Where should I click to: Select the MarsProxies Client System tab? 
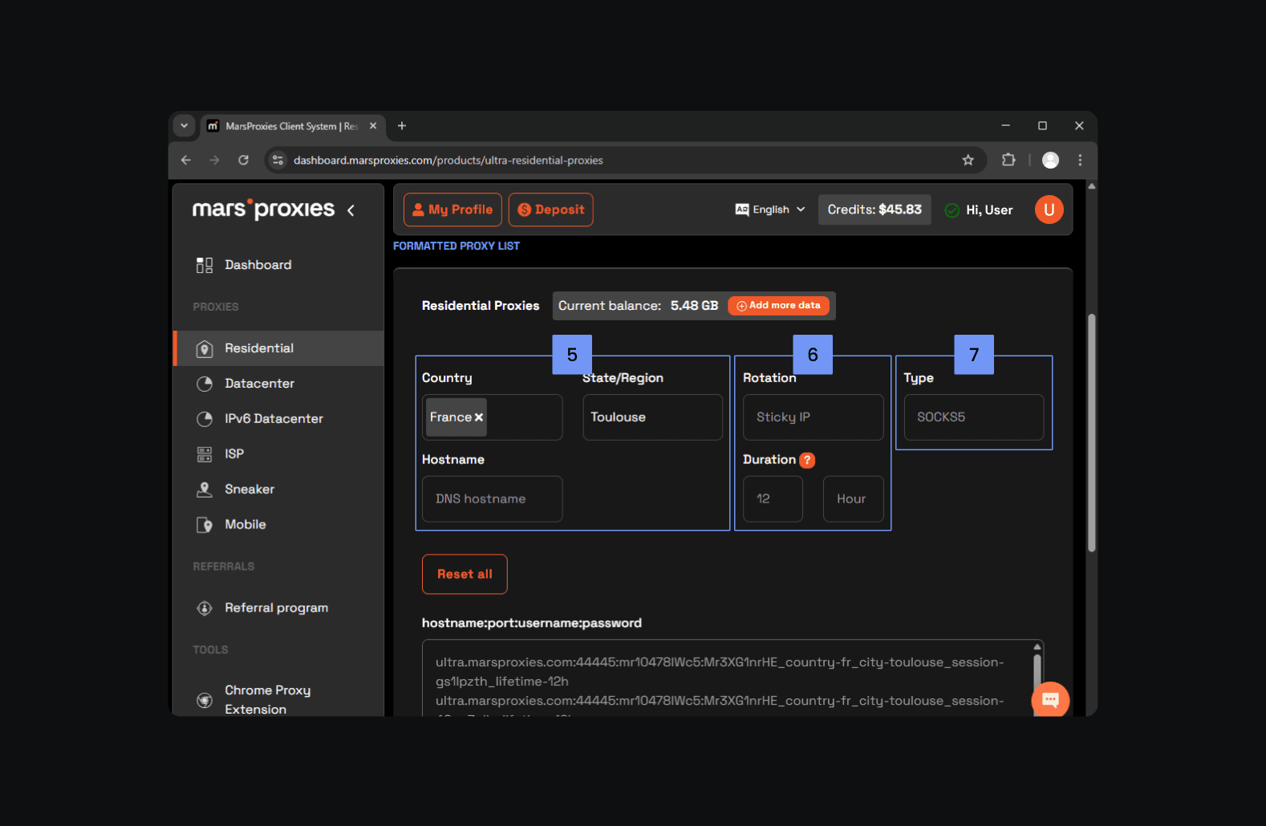292,126
